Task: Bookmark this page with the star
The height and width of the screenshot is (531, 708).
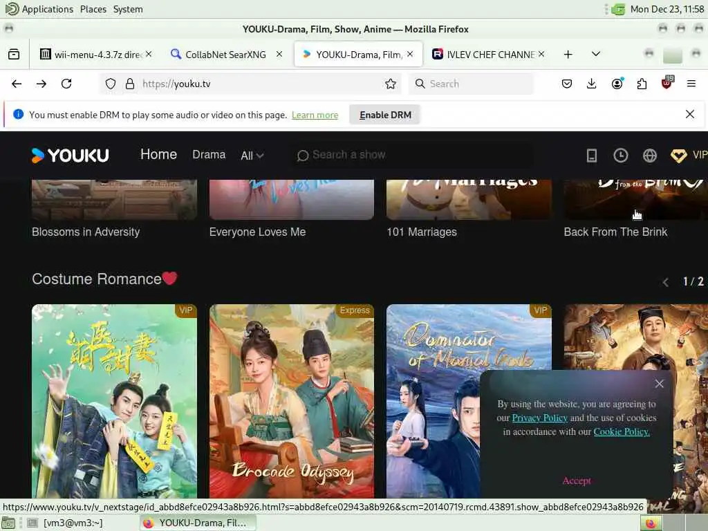Action: click(x=391, y=84)
